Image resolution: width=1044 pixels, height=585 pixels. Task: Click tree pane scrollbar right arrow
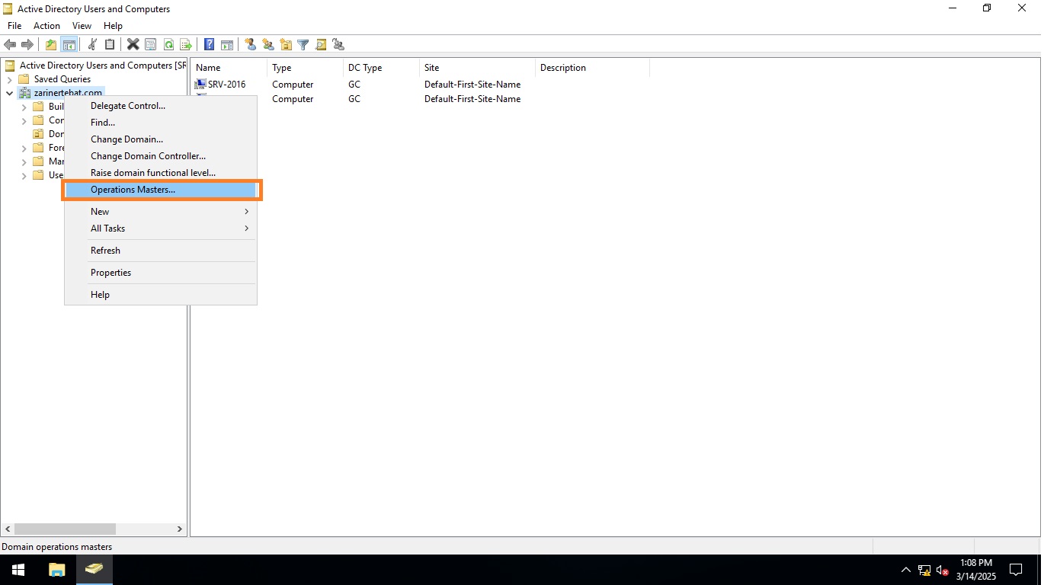[180, 529]
